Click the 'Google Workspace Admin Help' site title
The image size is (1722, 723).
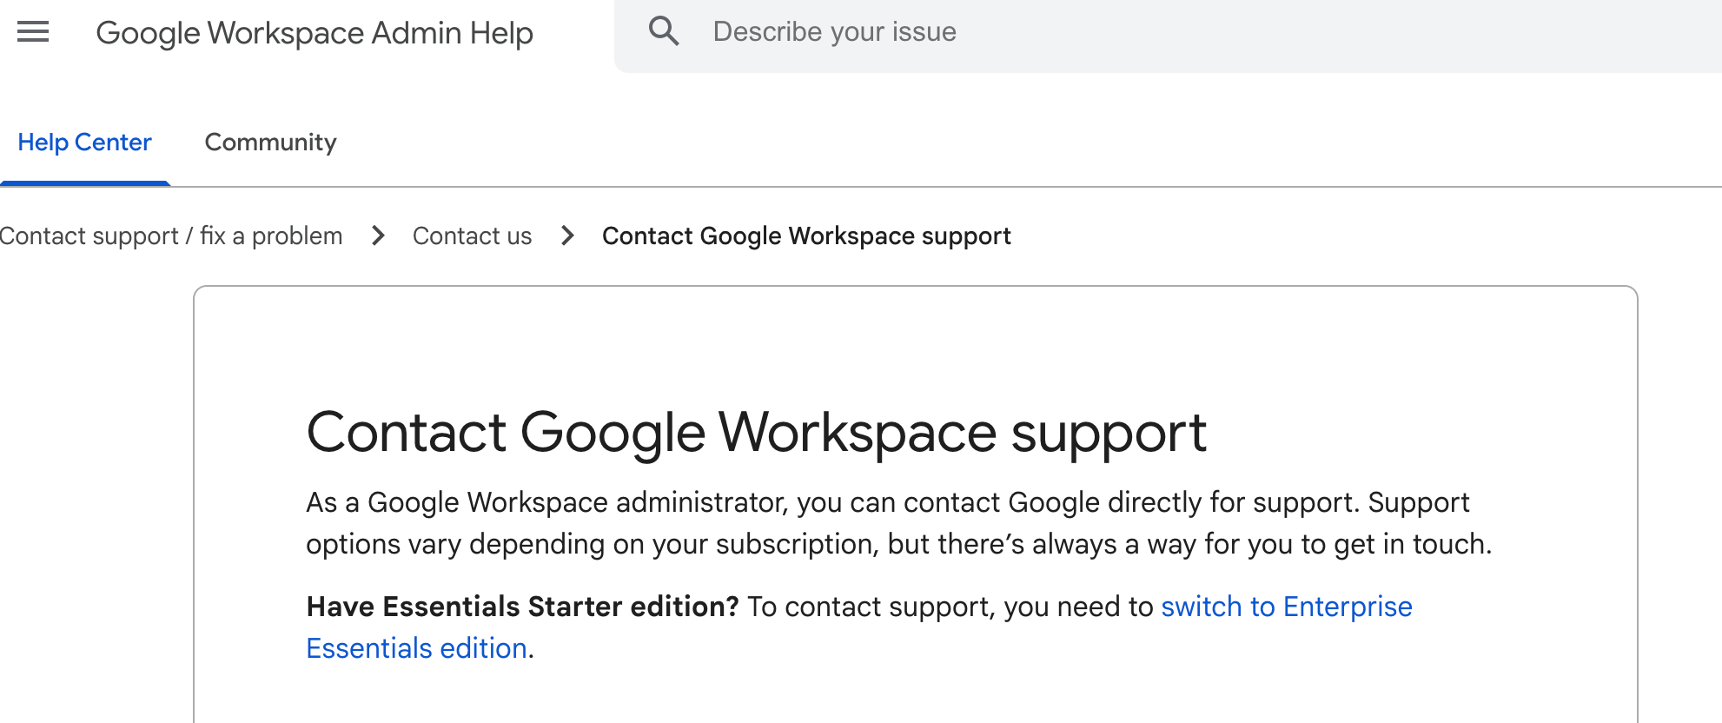[x=314, y=33]
